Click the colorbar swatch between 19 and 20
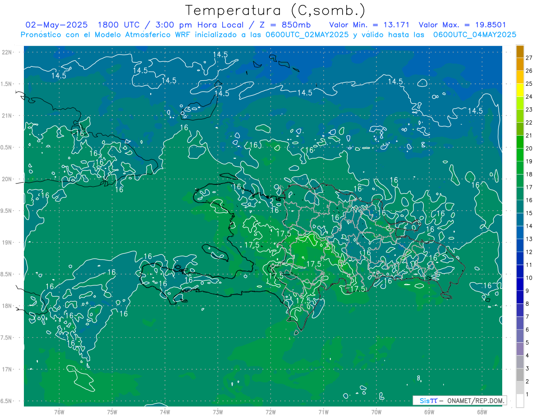 pos(520,155)
